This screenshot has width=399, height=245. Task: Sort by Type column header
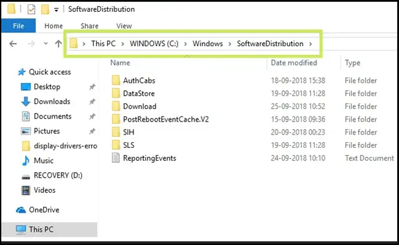tap(352, 63)
